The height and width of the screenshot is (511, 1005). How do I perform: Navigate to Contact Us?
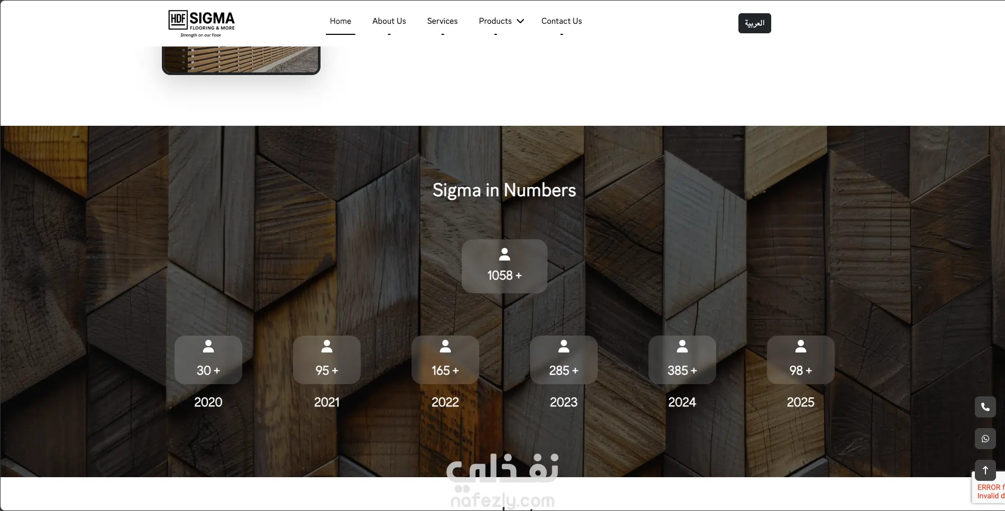point(561,21)
